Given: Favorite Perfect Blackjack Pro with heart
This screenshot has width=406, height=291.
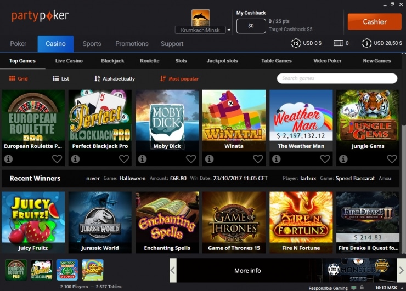Looking at the screenshot, I should pyautogui.click(x=124, y=159).
